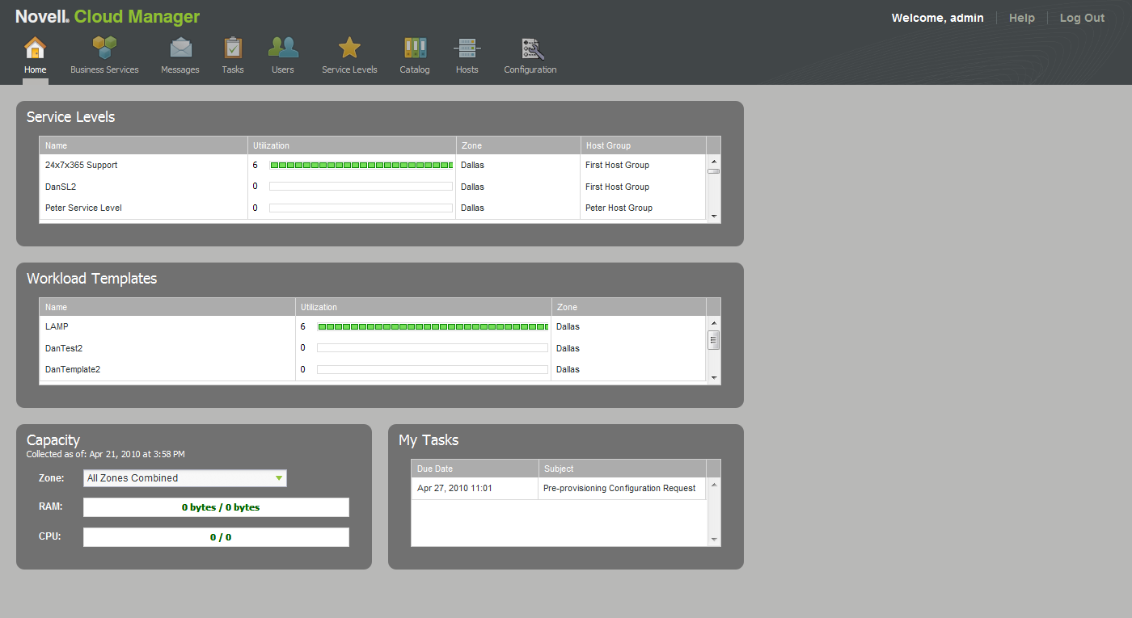Click the LAMP utilization bar

pyautogui.click(x=433, y=326)
